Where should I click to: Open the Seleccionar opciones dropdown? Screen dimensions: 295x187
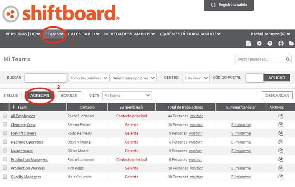133,78
